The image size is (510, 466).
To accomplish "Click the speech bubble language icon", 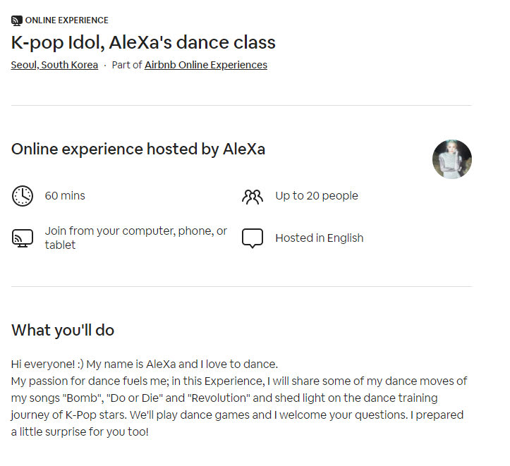I will pyautogui.click(x=252, y=238).
